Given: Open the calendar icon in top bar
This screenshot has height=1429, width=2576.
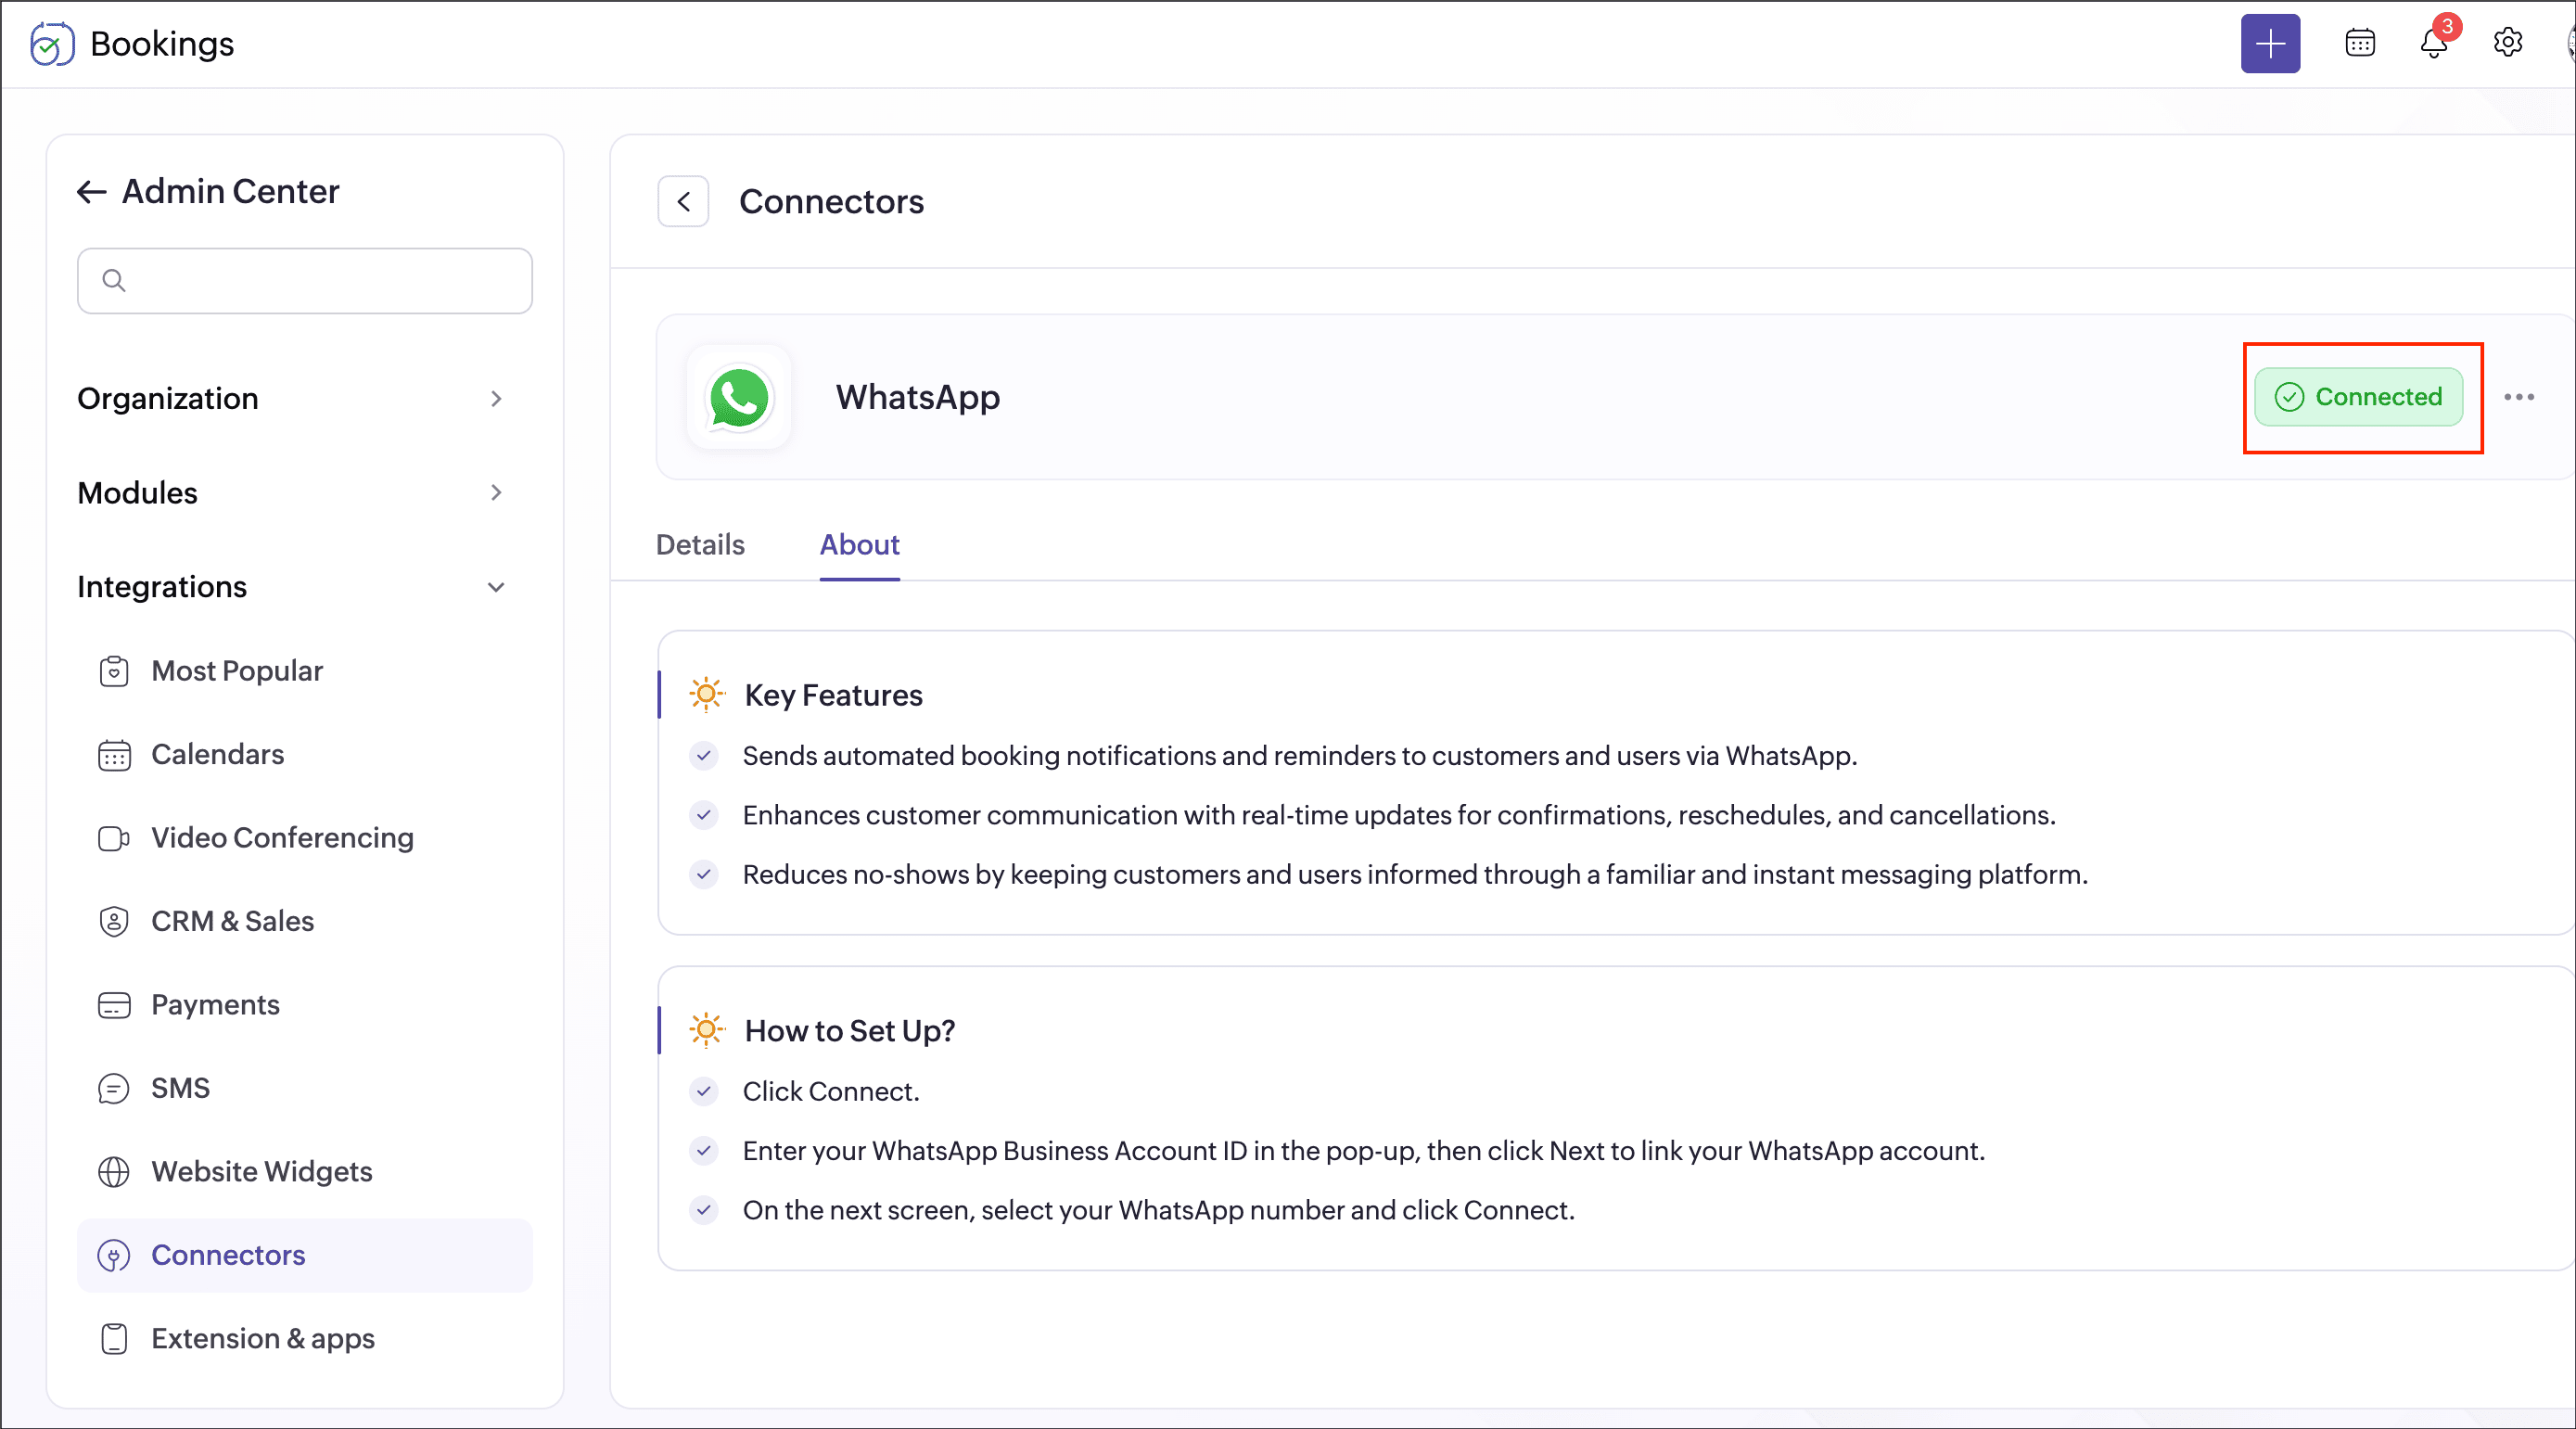Looking at the screenshot, I should click(2360, 44).
